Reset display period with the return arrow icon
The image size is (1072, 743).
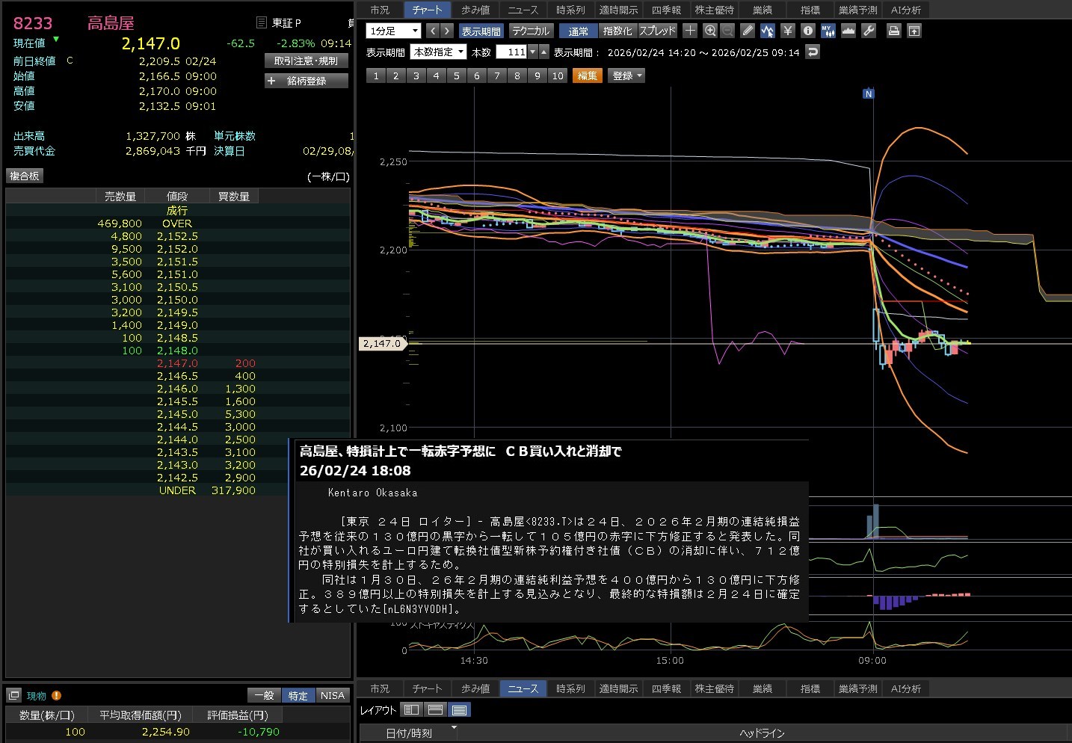tap(813, 52)
